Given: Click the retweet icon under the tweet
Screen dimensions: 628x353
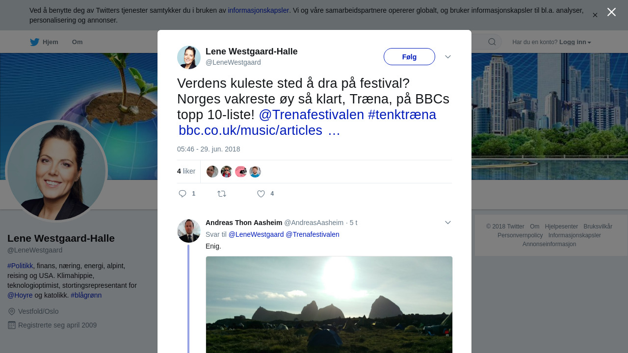Looking at the screenshot, I should [222, 194].
